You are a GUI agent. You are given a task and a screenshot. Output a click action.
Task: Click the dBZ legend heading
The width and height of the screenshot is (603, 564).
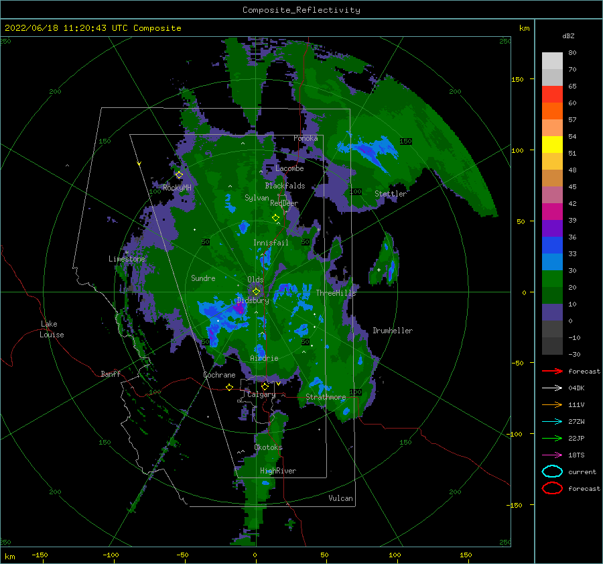click(568, 36)
